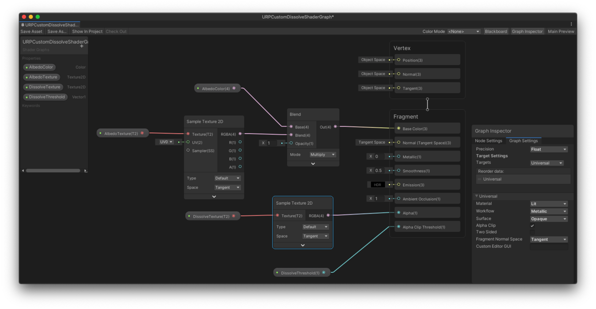
Task: Select the URPCustomDissolveShad... window tab
Action: click(50, 24)
